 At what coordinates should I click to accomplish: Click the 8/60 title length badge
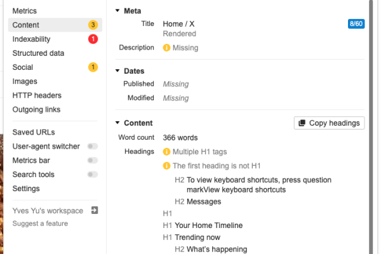pyautogui.click(x=356, y=24)
